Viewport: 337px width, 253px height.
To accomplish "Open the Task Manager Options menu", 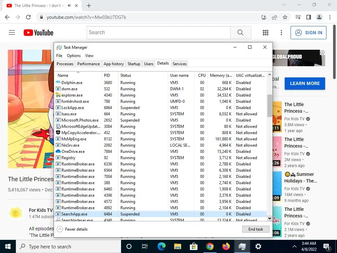I will point(74,55).
